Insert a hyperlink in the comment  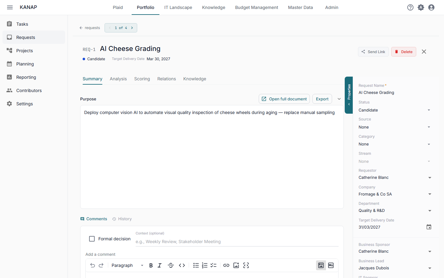tap(226, 265)
